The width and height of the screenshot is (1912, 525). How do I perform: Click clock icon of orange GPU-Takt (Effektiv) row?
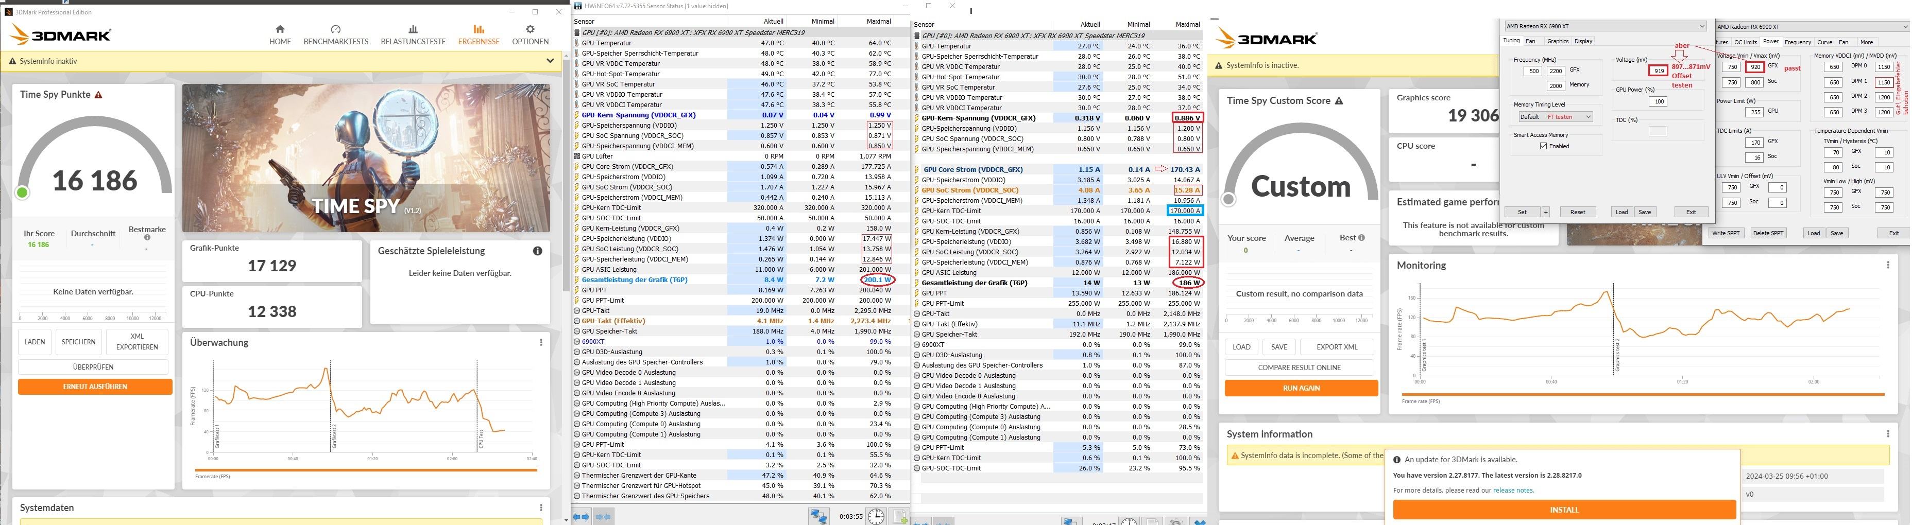[577, 321]
